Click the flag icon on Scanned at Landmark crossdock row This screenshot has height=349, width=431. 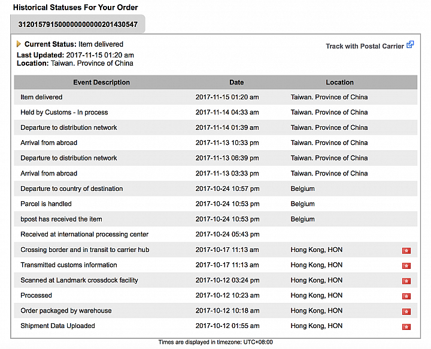coord(406,281)
